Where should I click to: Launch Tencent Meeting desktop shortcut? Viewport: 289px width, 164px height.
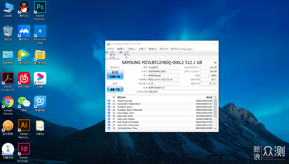click(x=24, y=31)
